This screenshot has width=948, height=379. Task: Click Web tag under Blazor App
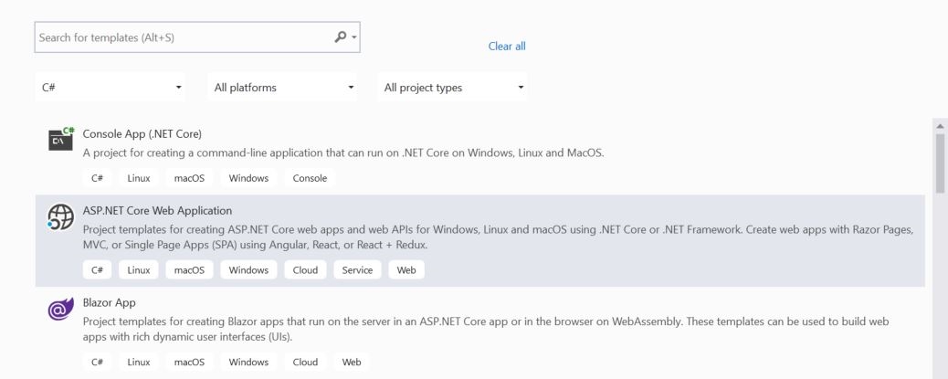click(352, 362)
